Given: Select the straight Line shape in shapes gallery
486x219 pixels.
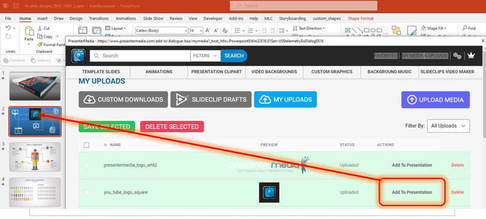Looking at the screenshot, I should click(x=354, y=30).
